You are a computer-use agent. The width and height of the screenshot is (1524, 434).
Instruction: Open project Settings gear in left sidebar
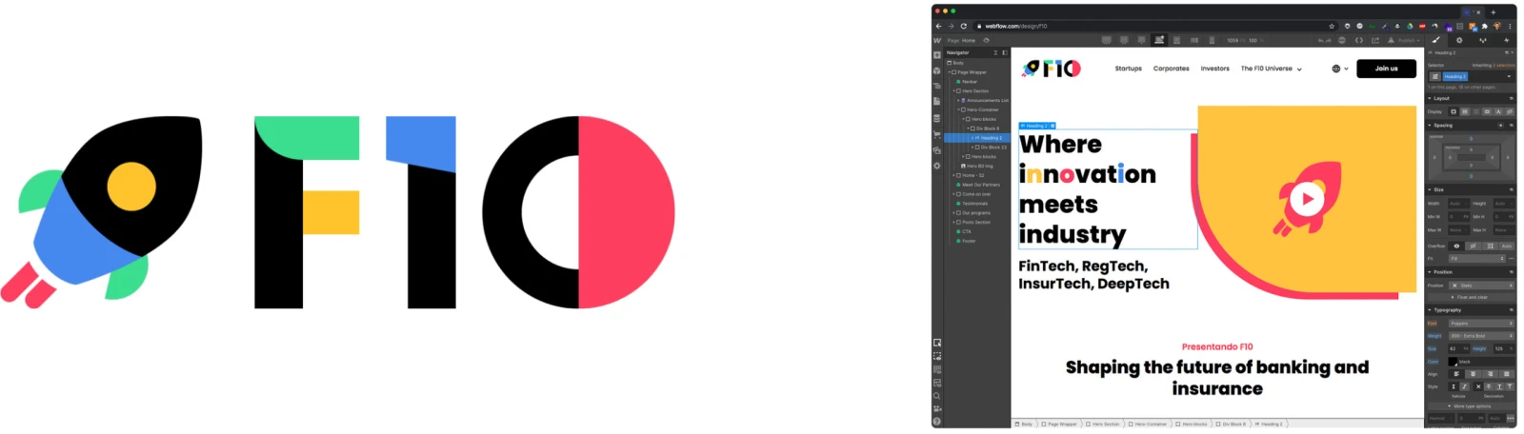[937, 166]
